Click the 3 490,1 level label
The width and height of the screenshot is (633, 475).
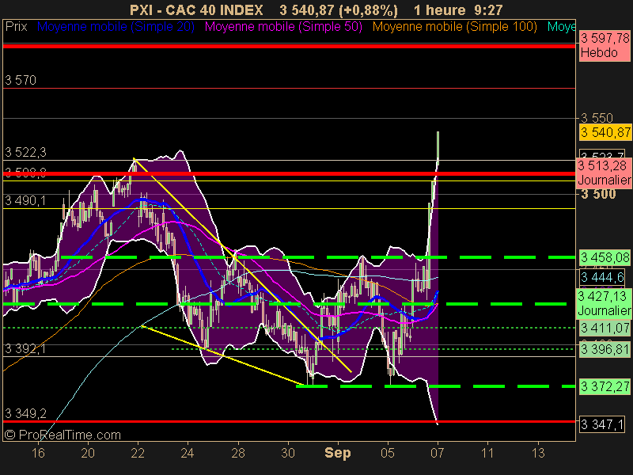click(25, 200)
